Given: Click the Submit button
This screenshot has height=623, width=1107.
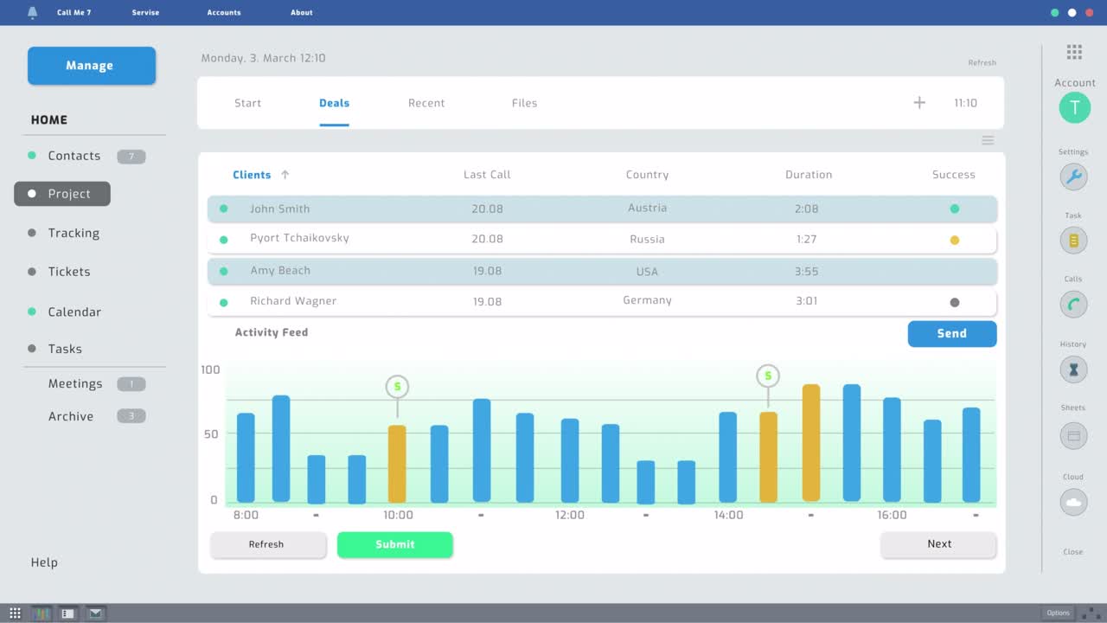Looking at the screenshot, I should tap(394, 544).
